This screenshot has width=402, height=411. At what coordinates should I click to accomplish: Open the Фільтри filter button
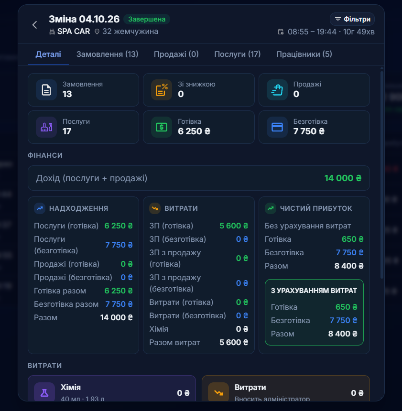(352, 19)
